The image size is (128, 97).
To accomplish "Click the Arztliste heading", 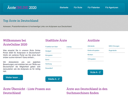I will 94,40.
